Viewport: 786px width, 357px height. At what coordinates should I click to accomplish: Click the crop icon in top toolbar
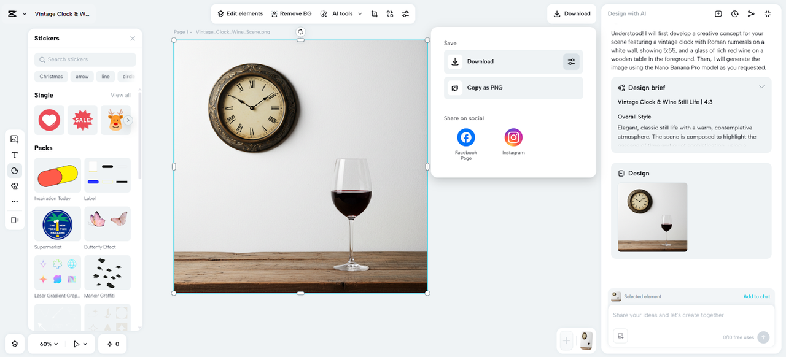pos(374,13)
